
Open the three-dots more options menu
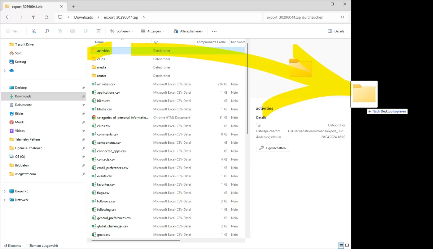point(214,31)
